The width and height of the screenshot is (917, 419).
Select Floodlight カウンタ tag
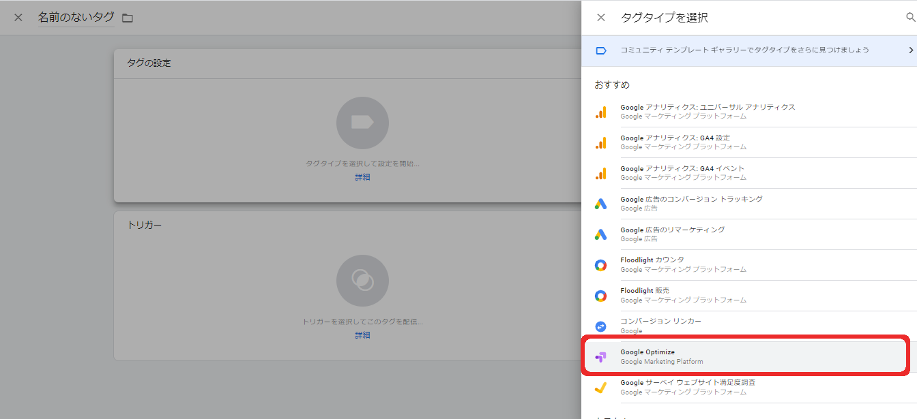tap(749, 265)
